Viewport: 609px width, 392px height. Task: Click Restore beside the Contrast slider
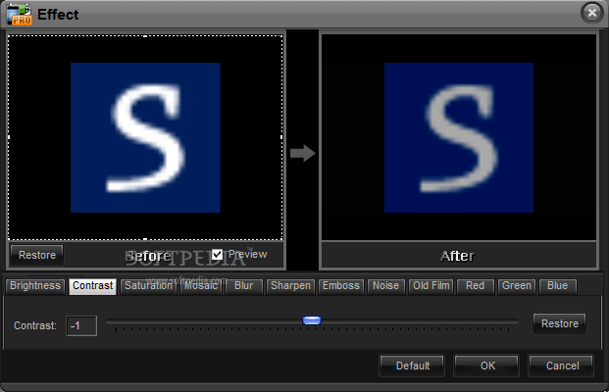point(560,323)
